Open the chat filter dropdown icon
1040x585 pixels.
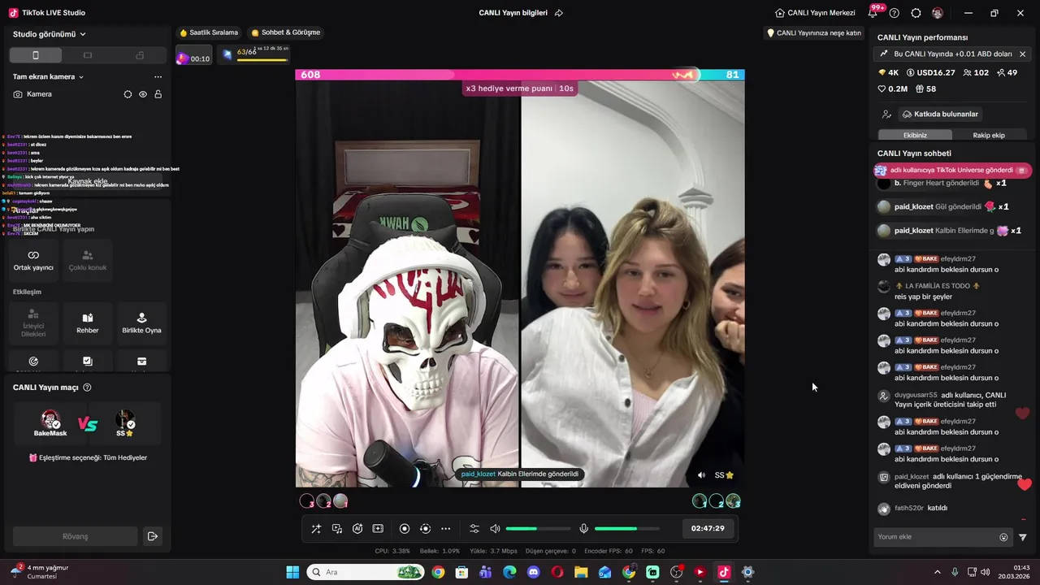tap(1023, 537)
